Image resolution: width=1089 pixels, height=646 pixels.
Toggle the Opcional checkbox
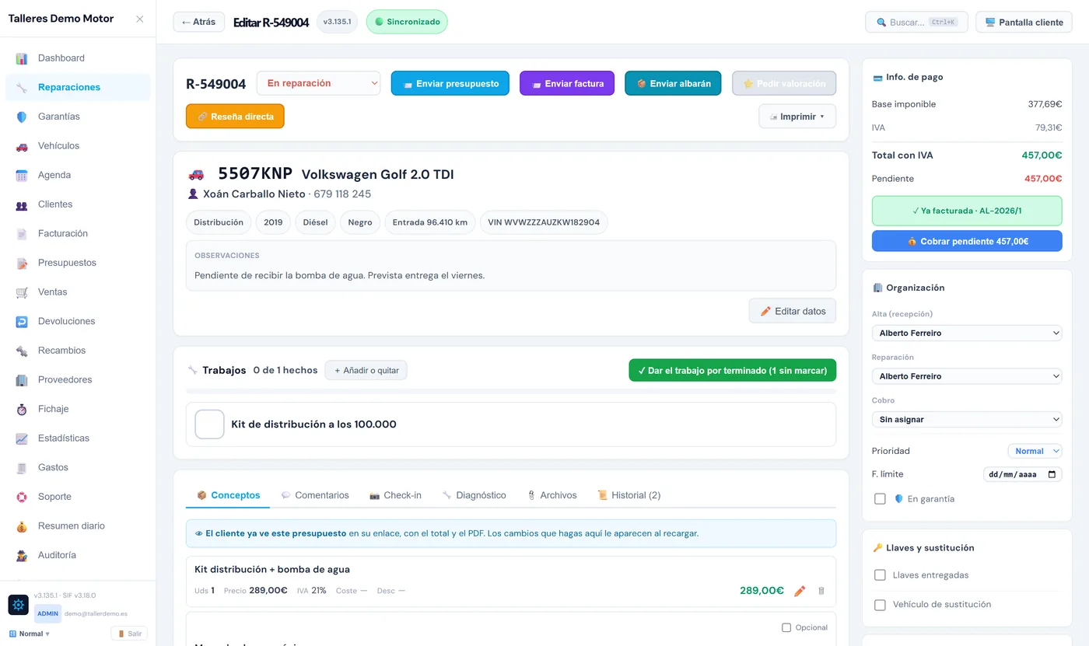click(x=786, y=627)
